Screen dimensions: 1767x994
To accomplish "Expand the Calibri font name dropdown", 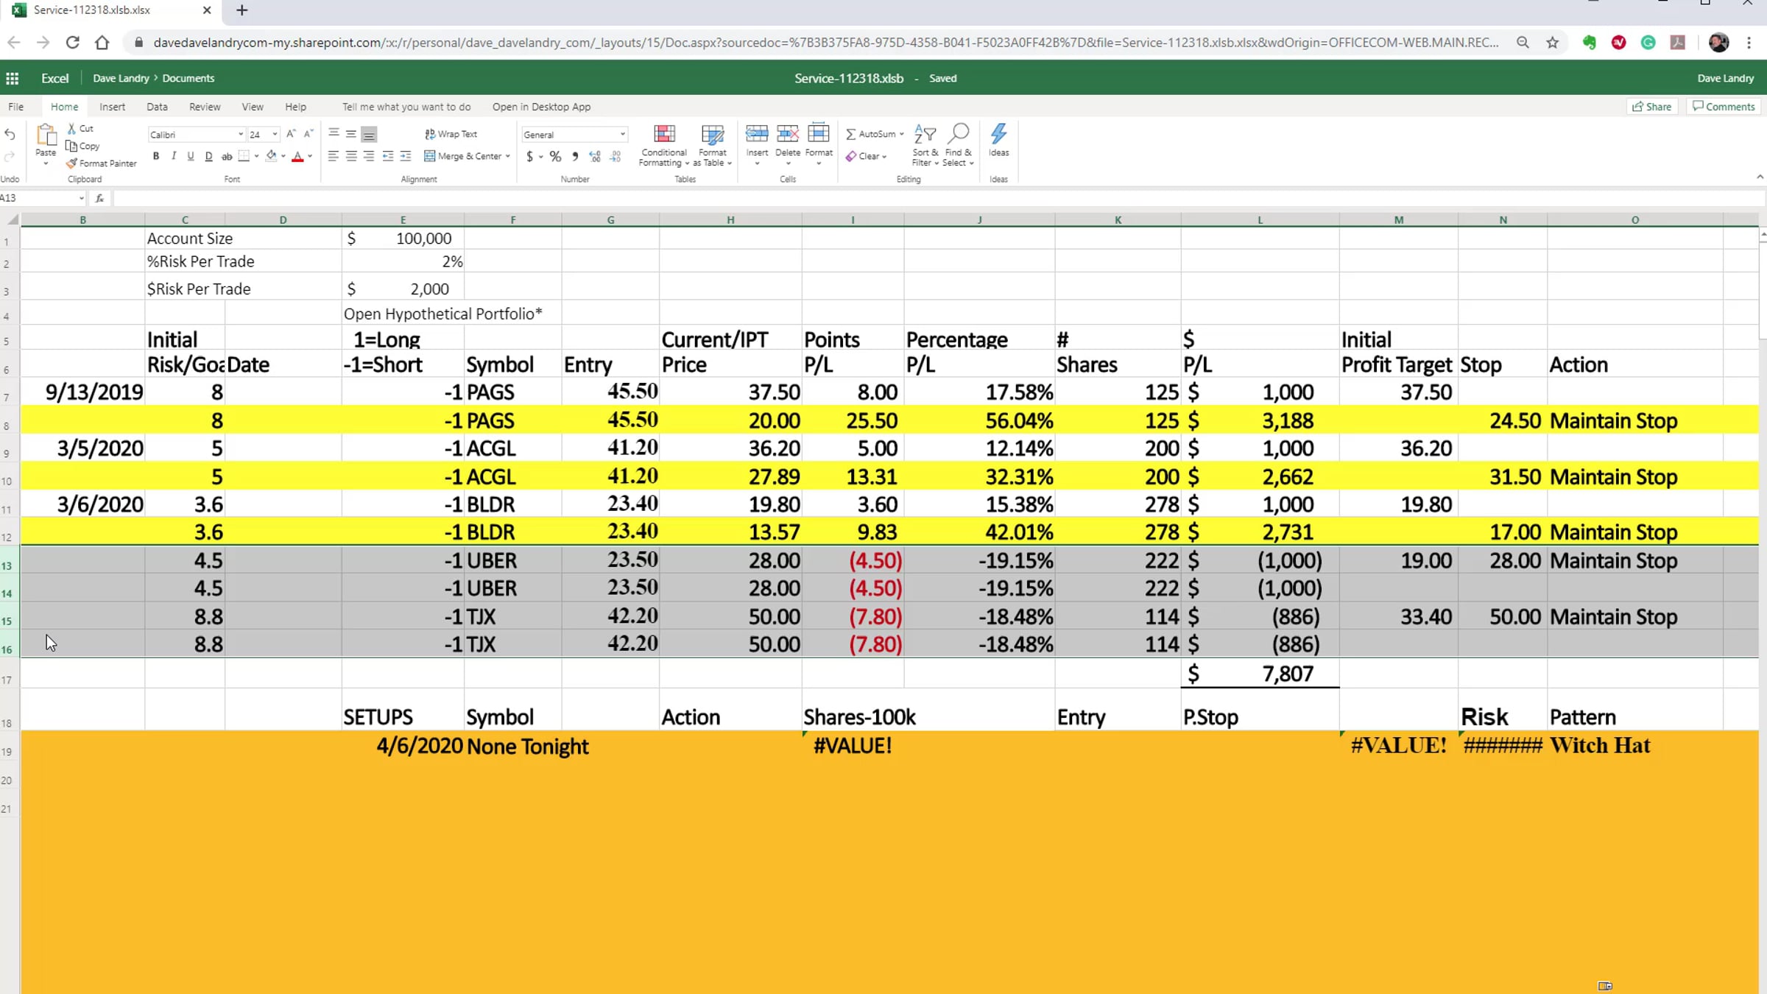I will point(240,135).
